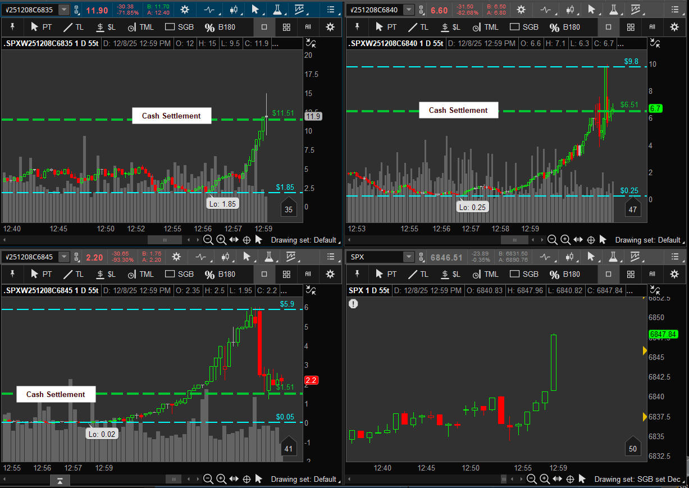Toggle single-chart view square in C6845 toolbar
The image size is (689, 488).
tap(264, 274)
